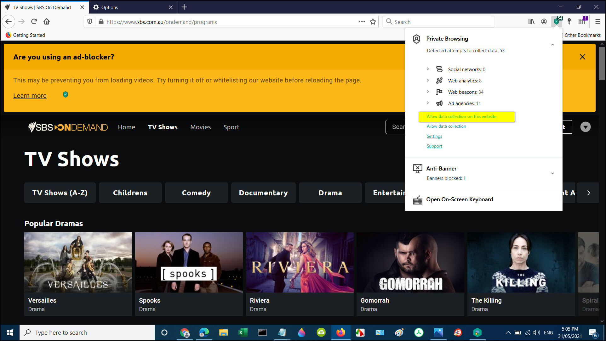Screen dimensions: 606x341
Task: Expand the Anti-Banner section
Action: click(552, 173)
